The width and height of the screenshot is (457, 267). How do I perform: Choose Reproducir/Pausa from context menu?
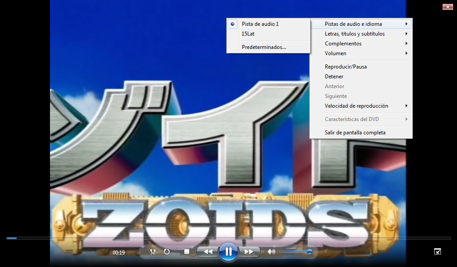pos(361,67)
